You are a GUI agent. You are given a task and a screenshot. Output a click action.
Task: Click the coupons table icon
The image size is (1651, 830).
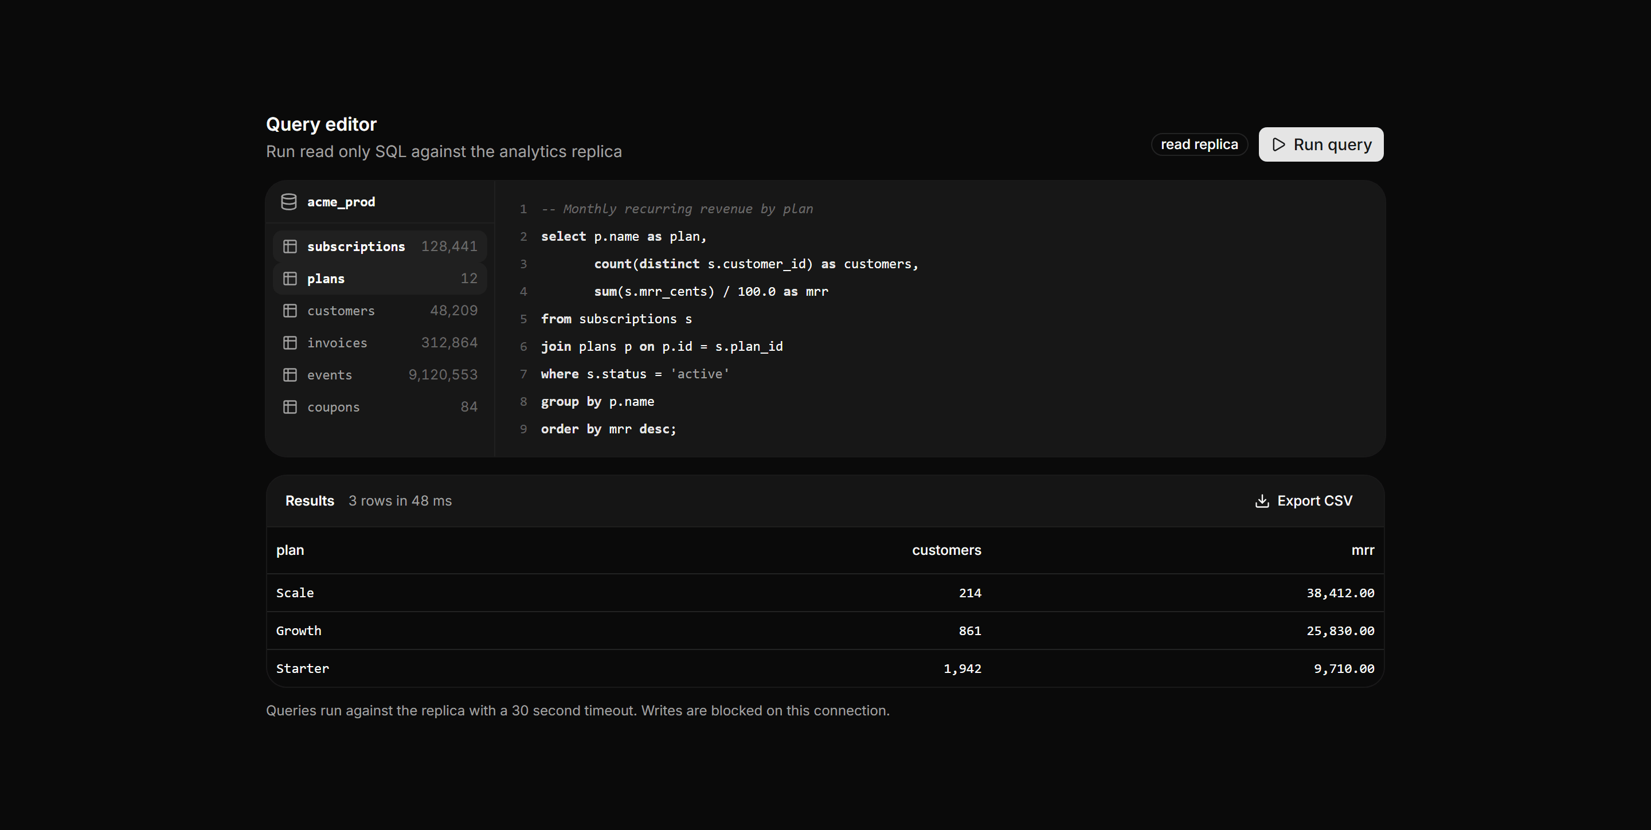289,406
